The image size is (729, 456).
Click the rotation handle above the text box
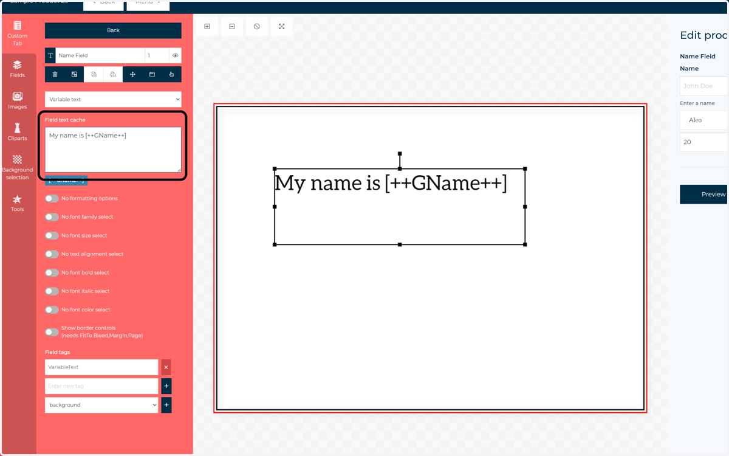pyautogui.click(x=400, y=154)
